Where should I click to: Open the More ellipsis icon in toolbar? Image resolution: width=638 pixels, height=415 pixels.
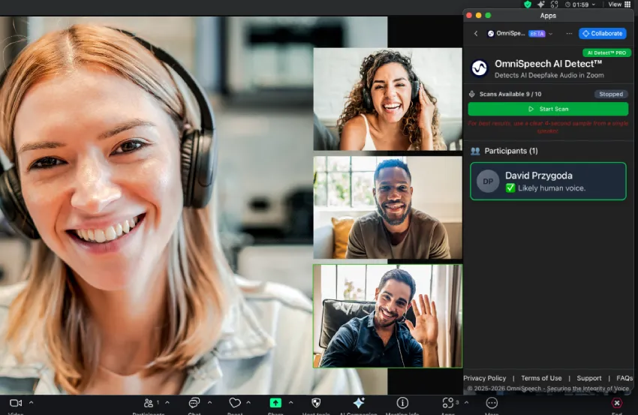(492, 403)
